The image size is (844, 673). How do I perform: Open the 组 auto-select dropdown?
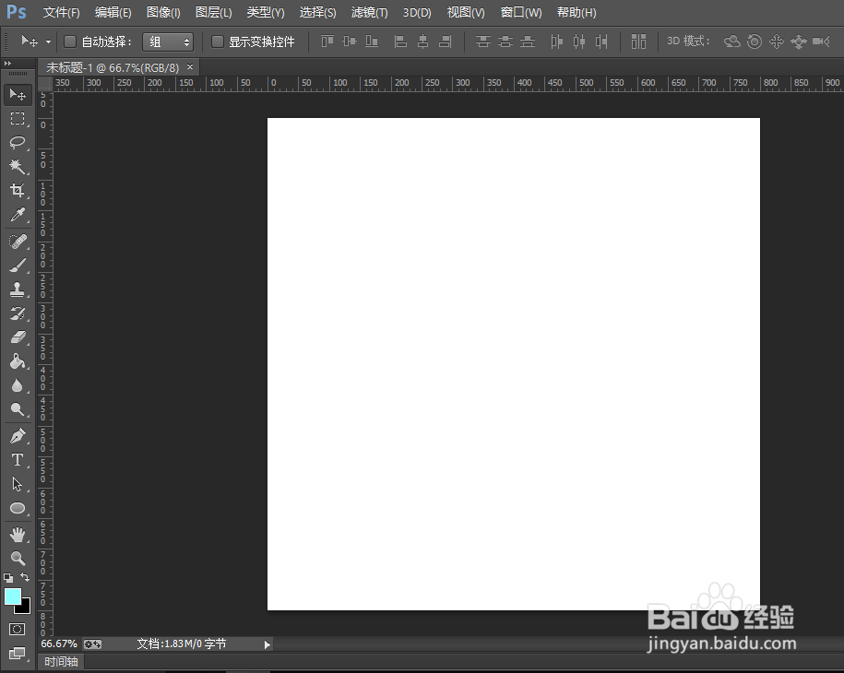[167, 42]
